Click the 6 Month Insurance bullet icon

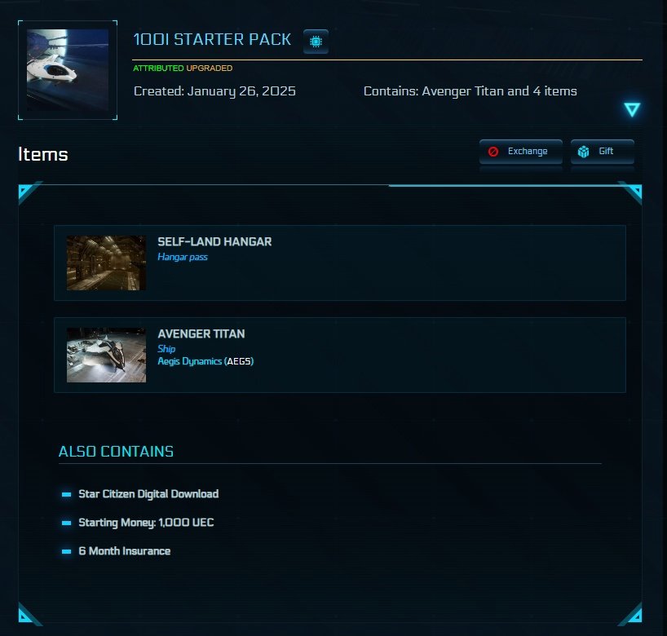point(66,551)
